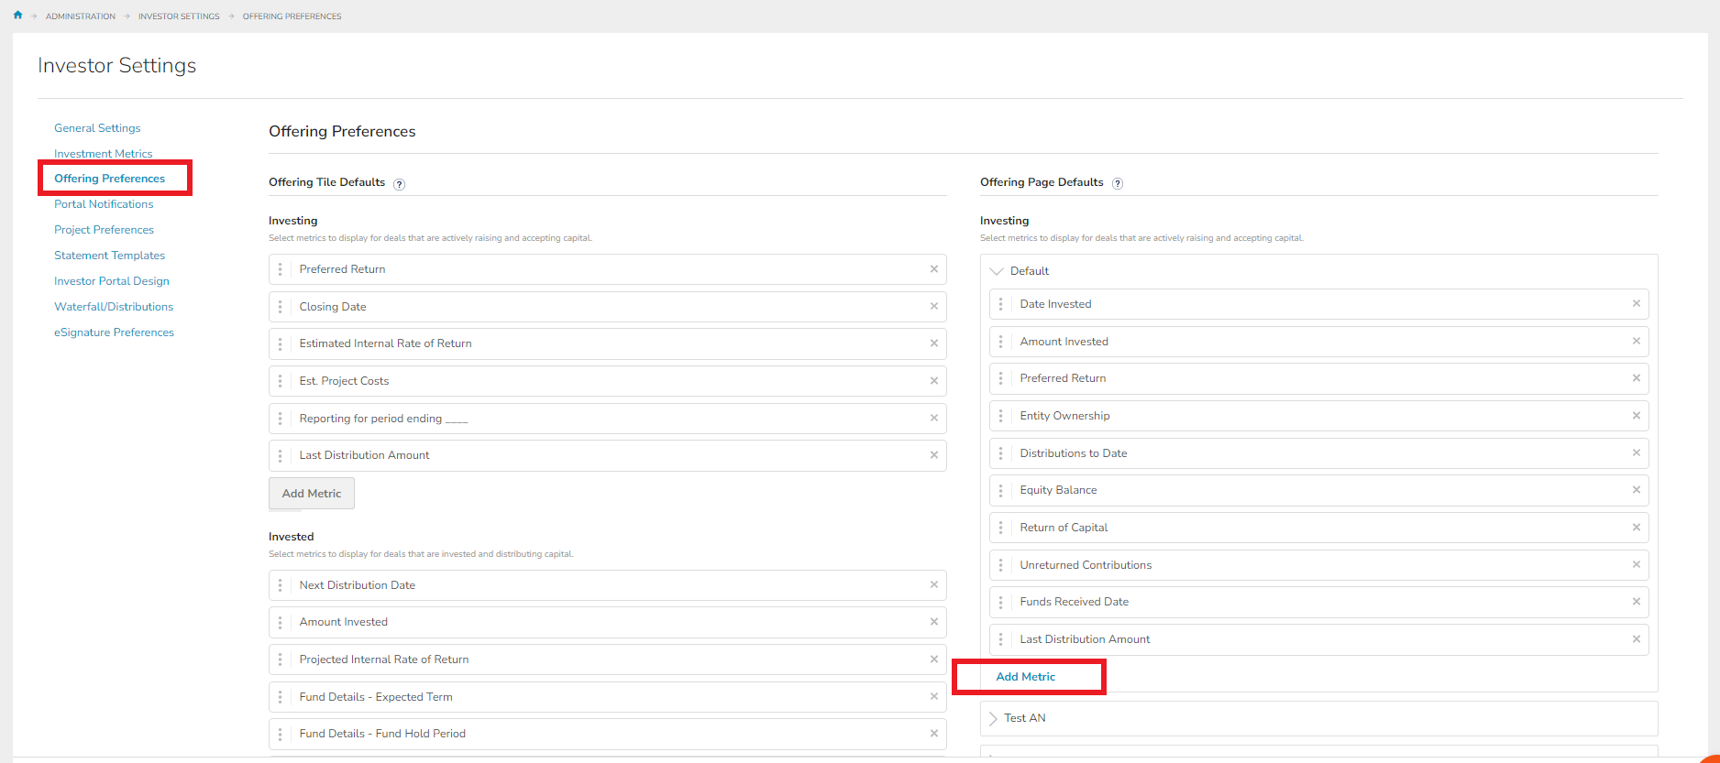
Task: Remove Amount Invested from Default page list
Action: 1637,342
